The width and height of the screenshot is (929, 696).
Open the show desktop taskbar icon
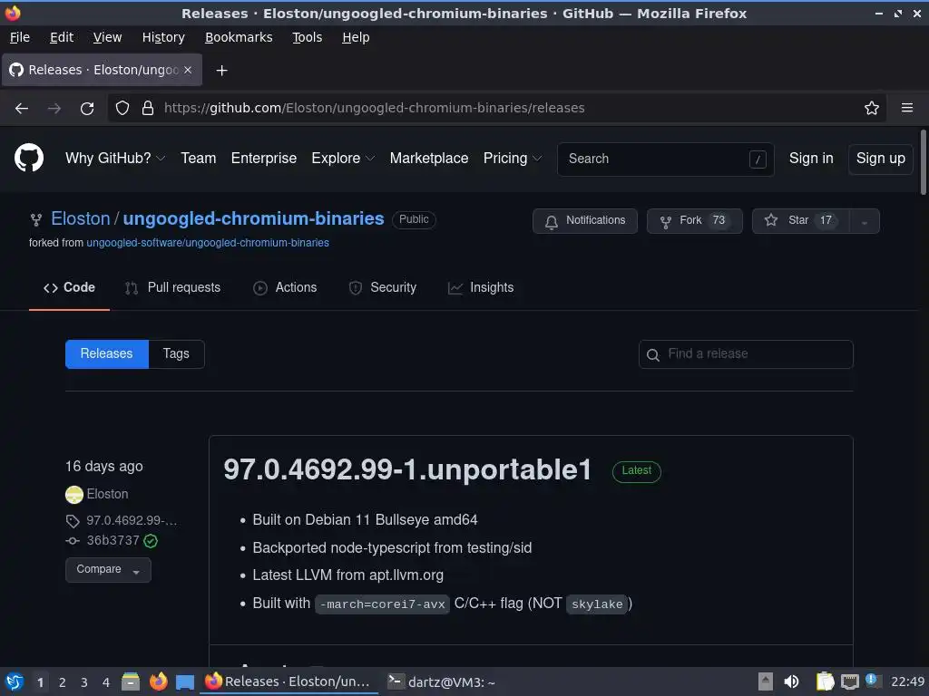185,681
